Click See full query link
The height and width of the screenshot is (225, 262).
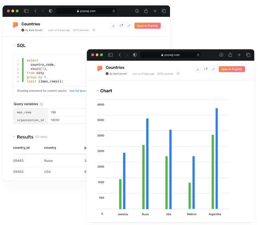pyautogui.click(x=78, y=91)
